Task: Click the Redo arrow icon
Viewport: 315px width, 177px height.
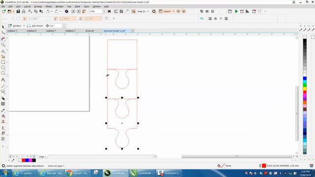Action: coord(57,11)
